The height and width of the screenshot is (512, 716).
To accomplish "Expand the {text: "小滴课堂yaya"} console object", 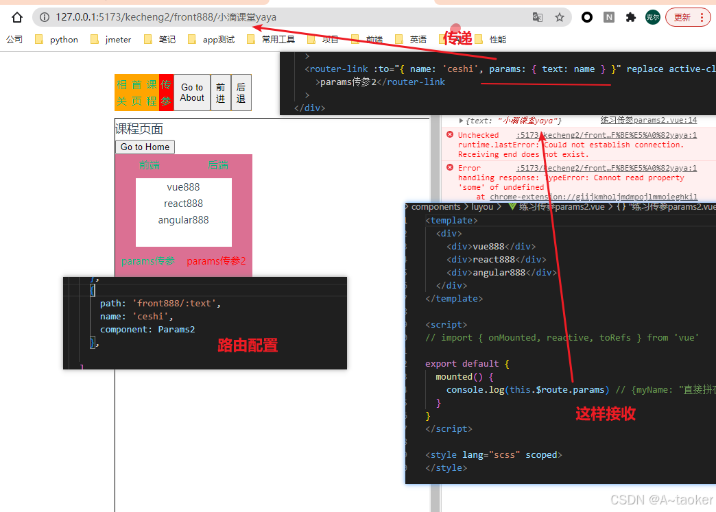I will coord(461,121).
